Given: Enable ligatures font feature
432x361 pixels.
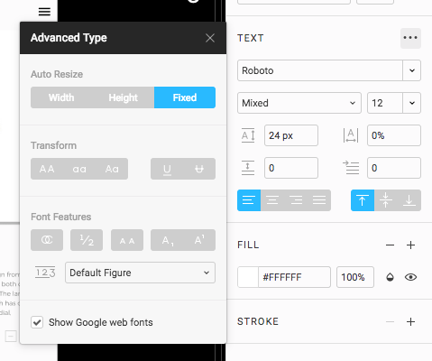Looking at the screenshot, I should pyautogui.click(x=47, y=240).
